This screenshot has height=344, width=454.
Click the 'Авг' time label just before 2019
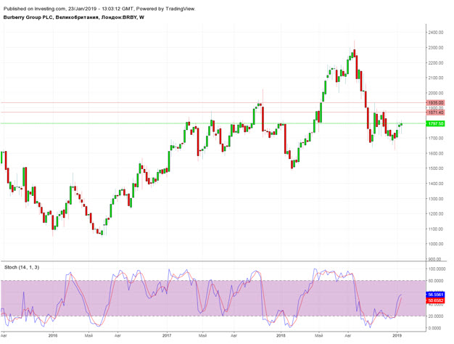click(347, 335)
